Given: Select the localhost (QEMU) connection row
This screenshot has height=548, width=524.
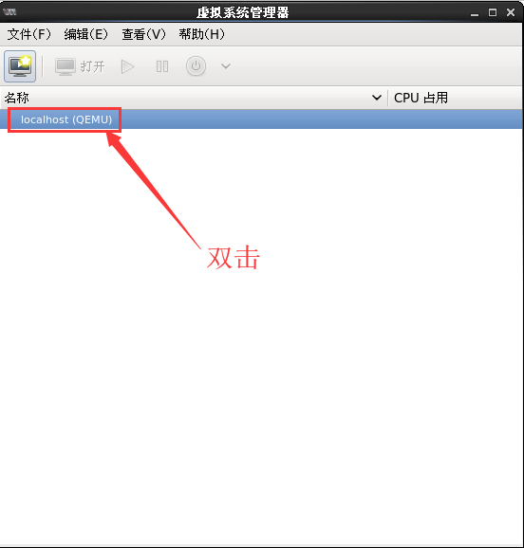Looking at the screenshot, I should click(x=261, y=119).
